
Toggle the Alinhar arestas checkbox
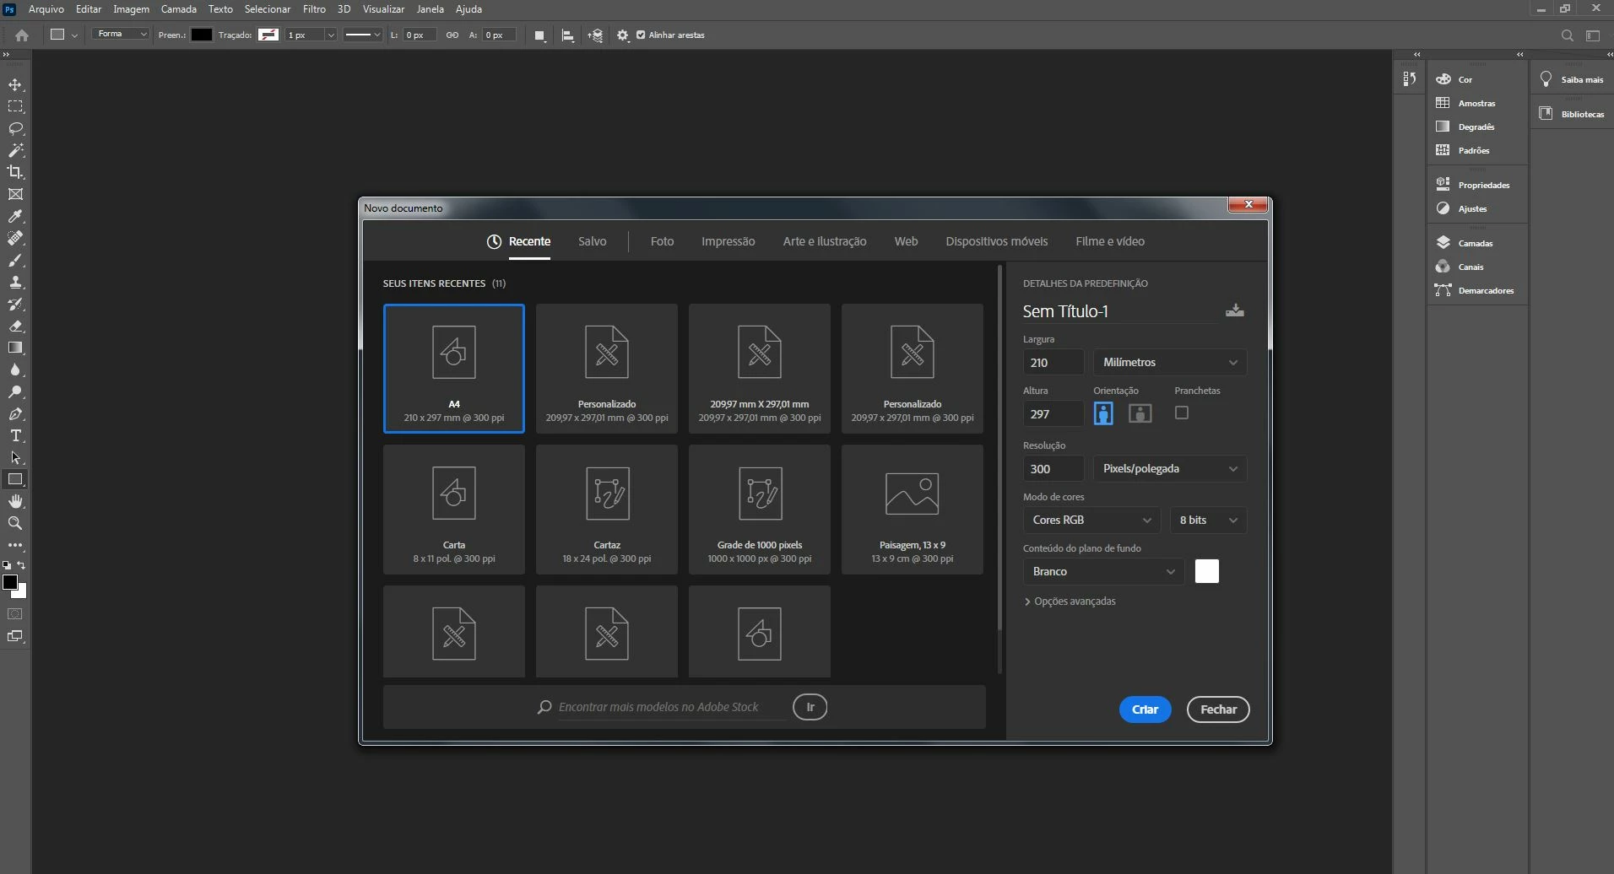coord(641,35)
